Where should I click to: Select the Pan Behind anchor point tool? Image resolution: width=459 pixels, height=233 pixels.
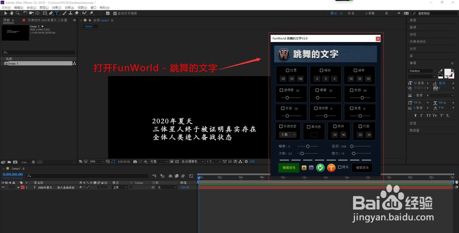38,13
